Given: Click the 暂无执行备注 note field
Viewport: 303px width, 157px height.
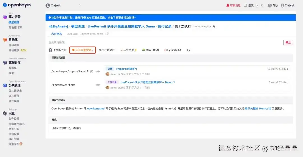Looking at the screenshot, I should coord(56,43).
